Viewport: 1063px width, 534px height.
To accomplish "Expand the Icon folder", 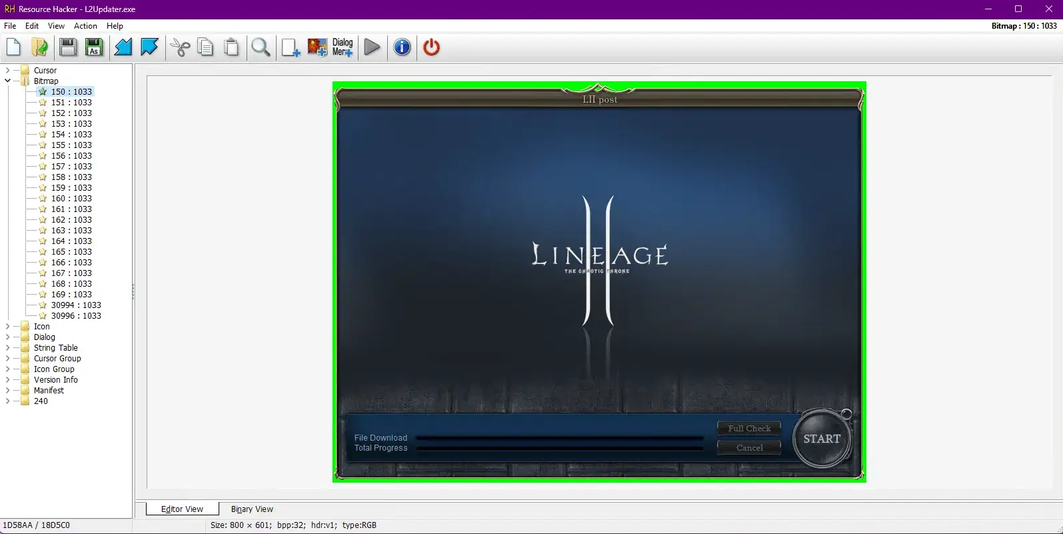I will 7,326.
